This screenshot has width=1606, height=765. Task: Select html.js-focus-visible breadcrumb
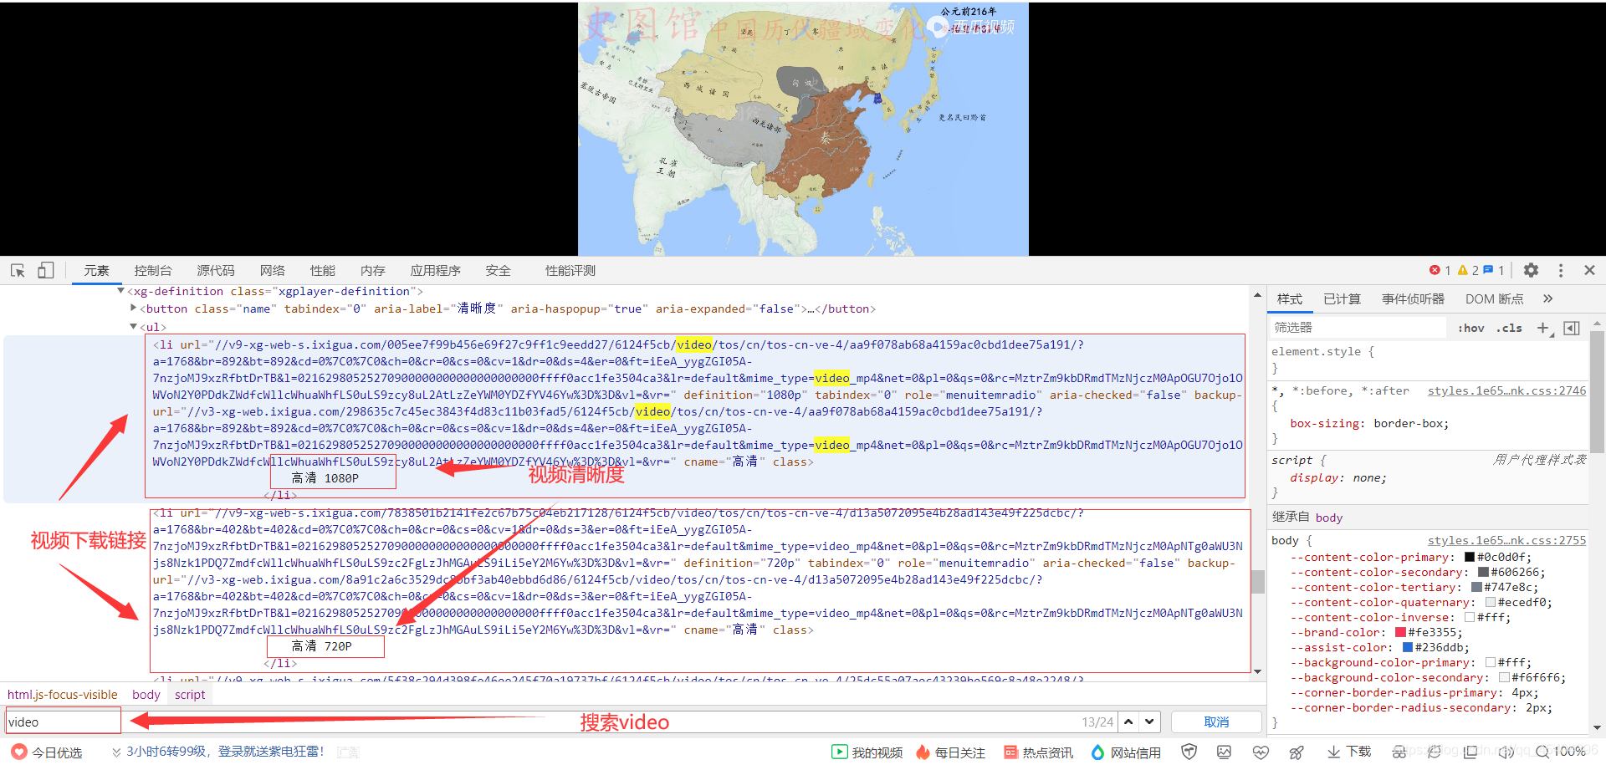pyautogui.click(x=63, y=694)
